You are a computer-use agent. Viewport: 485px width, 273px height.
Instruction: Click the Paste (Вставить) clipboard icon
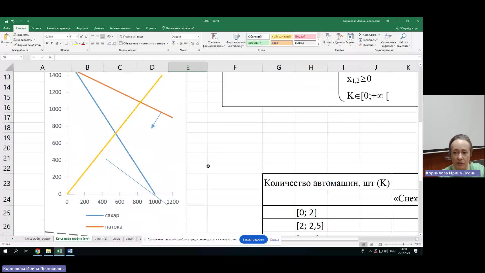pos(7,37)
